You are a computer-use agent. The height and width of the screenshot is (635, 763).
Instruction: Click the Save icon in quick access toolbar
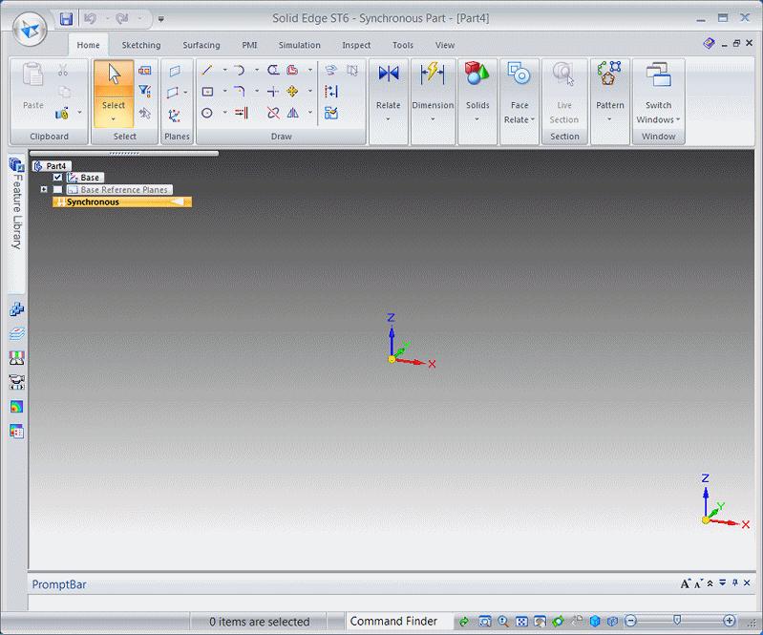point(66,19)
